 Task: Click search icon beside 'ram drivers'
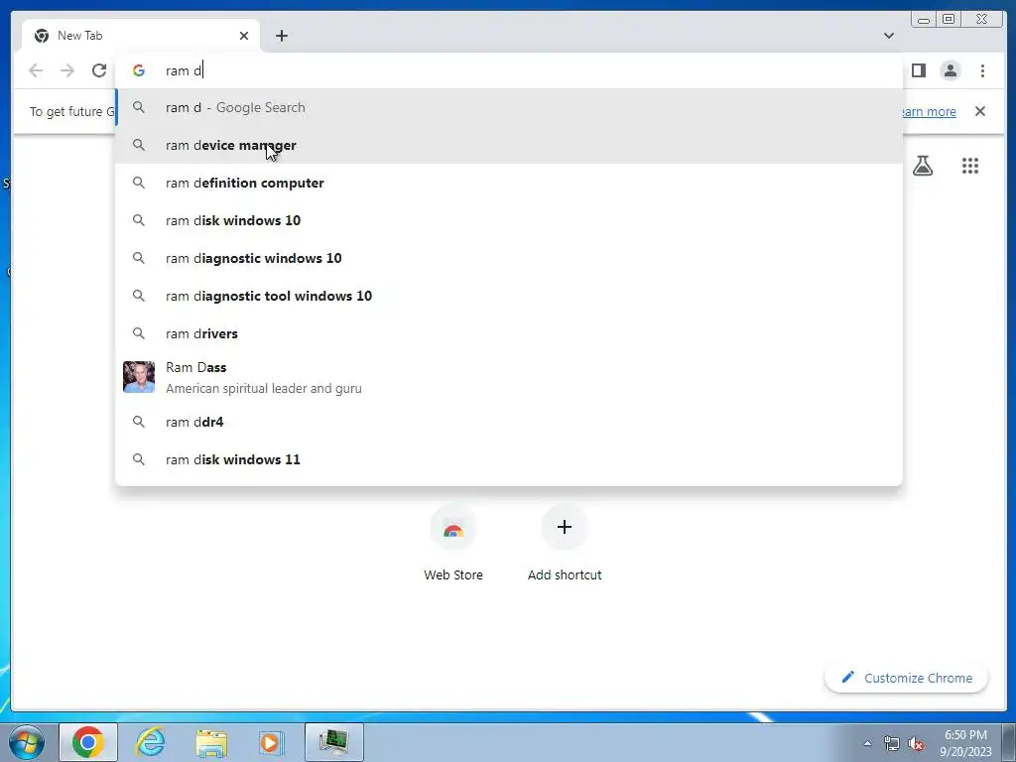[x=139, y=333]
